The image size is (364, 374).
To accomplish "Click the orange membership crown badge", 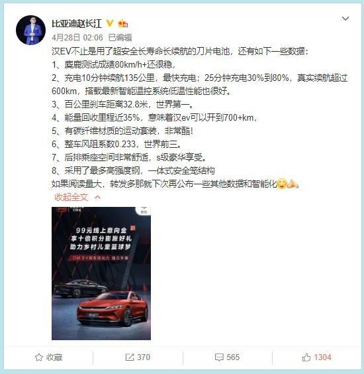I will tap(123, 23).
